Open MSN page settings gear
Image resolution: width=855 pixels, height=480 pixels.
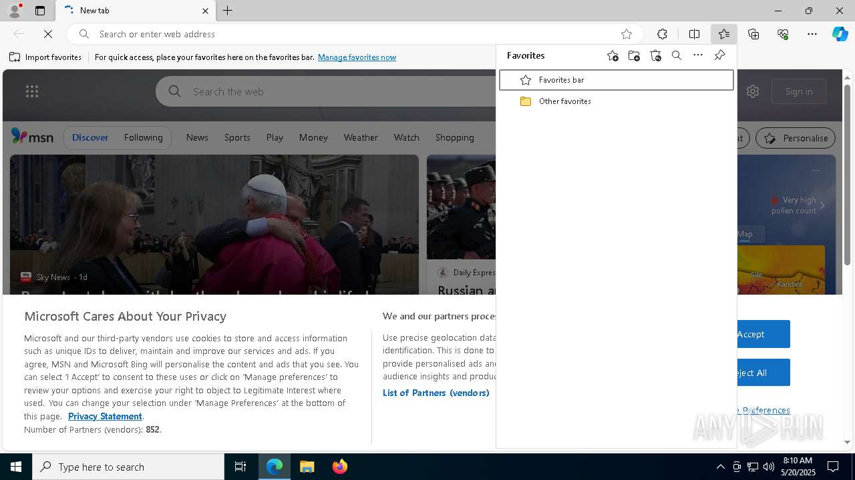pos(753,91)
